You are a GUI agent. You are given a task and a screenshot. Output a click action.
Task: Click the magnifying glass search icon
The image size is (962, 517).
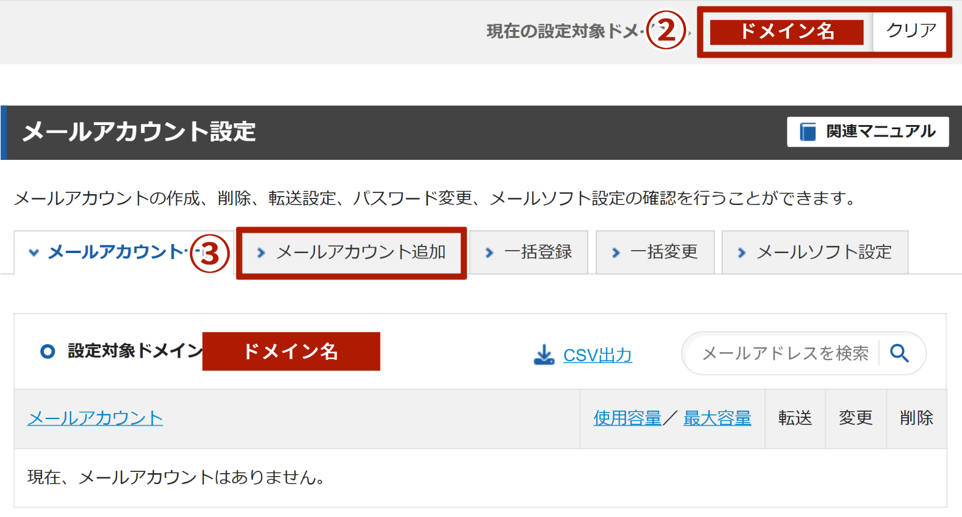(x=899, y=353)
